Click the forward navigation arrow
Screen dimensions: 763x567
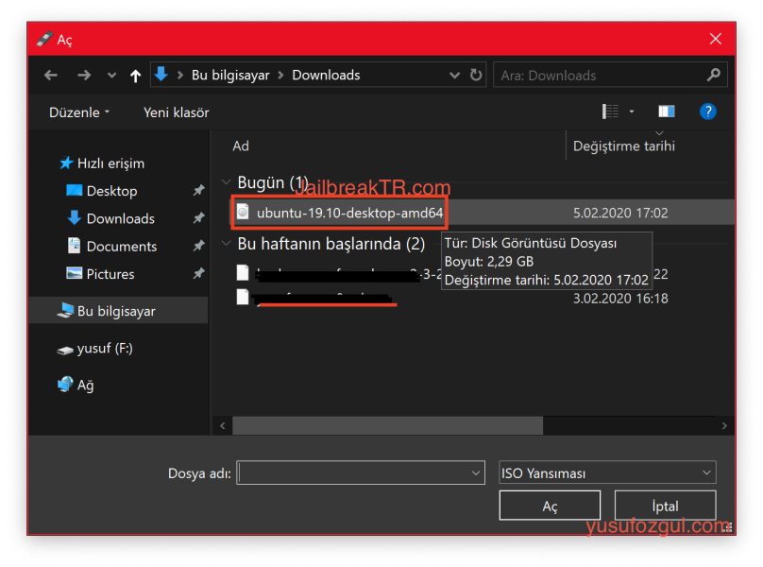(x=84, y=76)
